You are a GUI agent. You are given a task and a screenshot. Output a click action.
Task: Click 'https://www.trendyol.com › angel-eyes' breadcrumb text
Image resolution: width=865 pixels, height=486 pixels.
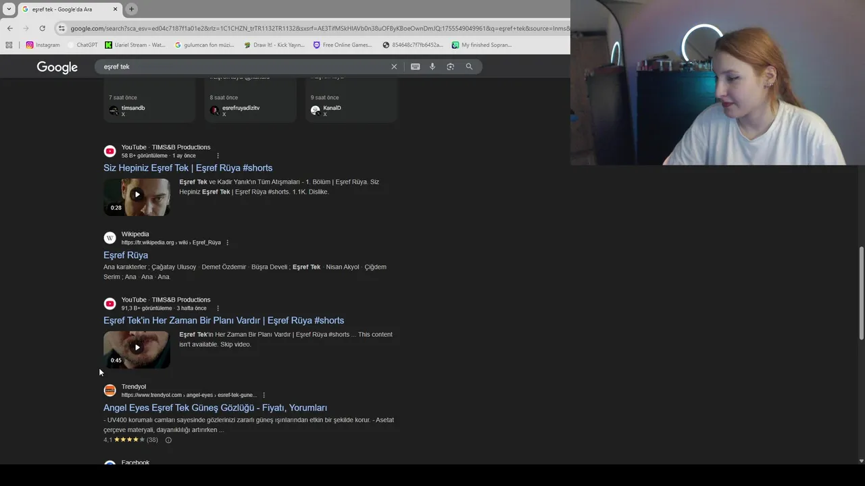pos(167,396)
